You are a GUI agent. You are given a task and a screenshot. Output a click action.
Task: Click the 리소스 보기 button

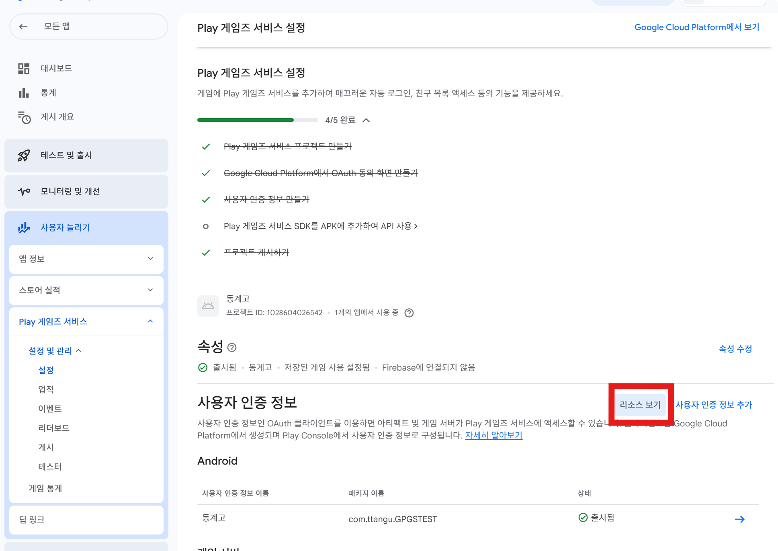[640, 405]
